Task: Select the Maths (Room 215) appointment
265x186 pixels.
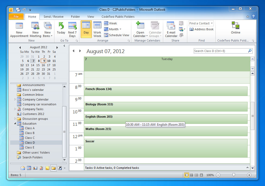Action: tap(166, 131)
